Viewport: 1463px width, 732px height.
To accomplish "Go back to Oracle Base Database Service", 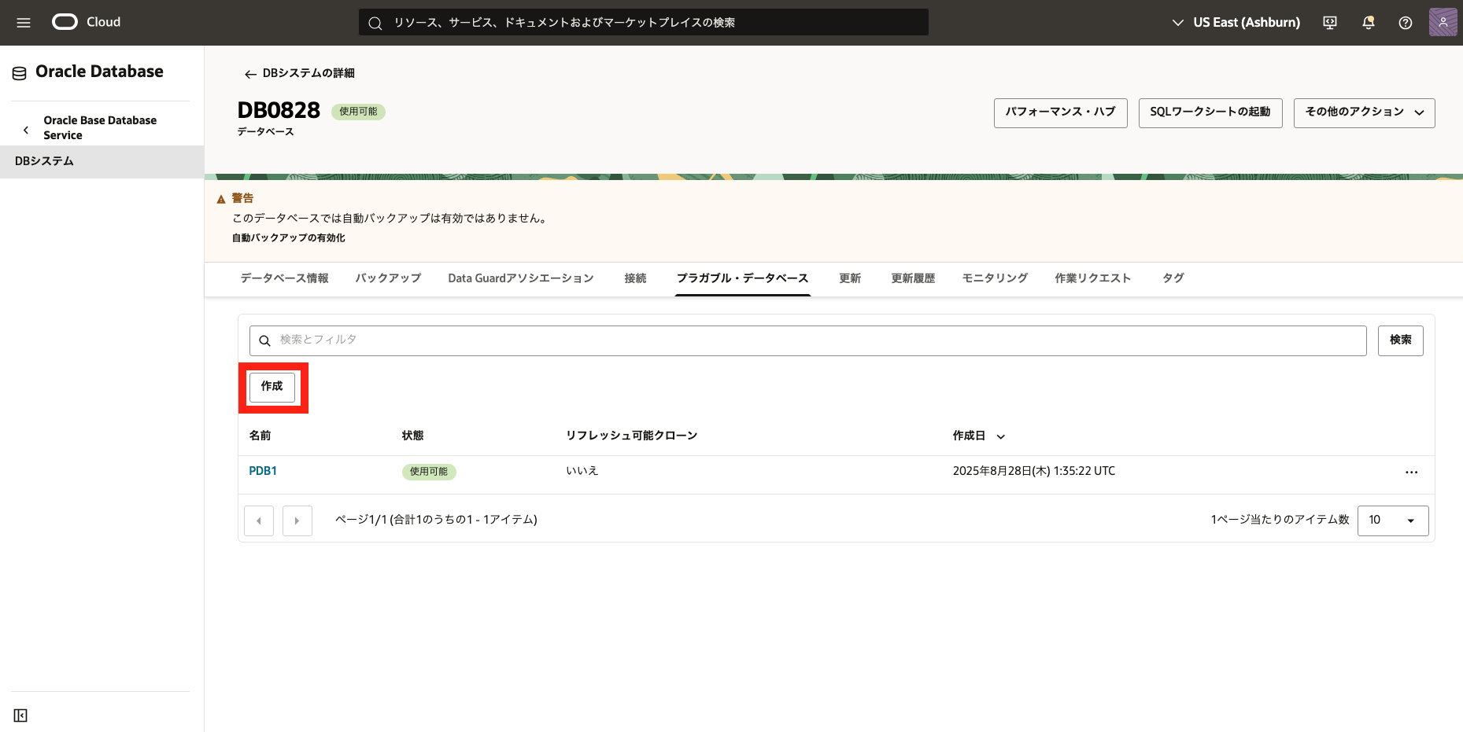I will 26,129.
